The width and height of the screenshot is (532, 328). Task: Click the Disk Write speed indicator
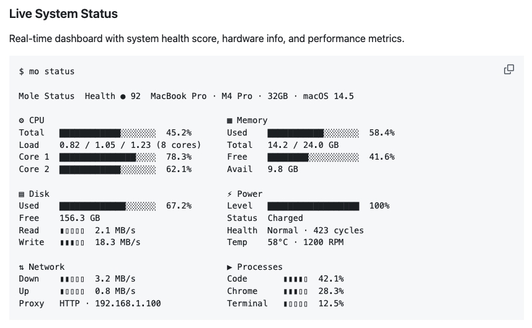pos(72,242)
